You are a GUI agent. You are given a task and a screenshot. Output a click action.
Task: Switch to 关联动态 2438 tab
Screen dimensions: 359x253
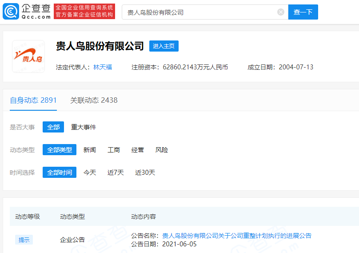coord(94,100)
